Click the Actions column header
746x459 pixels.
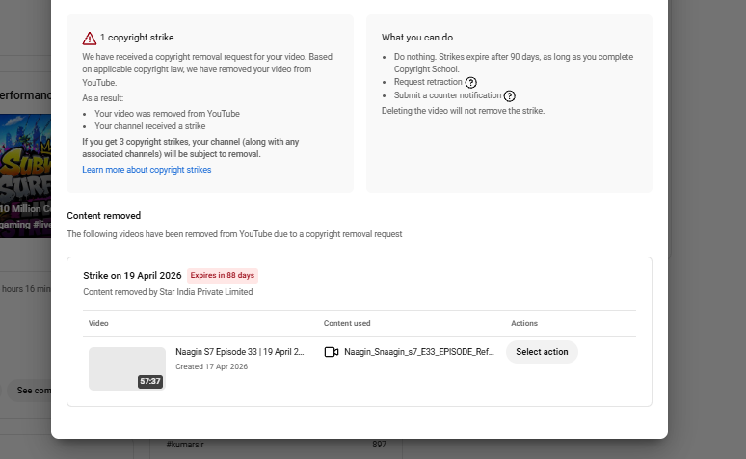pos(524,323)
